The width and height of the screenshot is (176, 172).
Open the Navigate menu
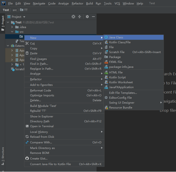click(x=39, y=3)
